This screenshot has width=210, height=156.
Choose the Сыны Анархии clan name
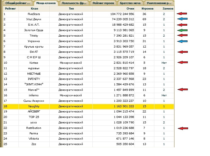34,101
